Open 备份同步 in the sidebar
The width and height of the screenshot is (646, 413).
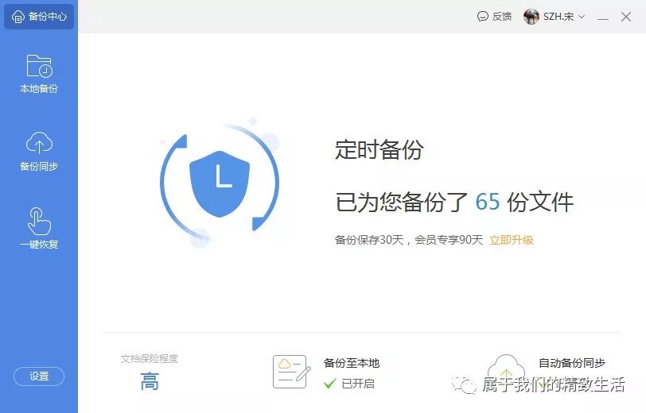[x=39, y=152]
